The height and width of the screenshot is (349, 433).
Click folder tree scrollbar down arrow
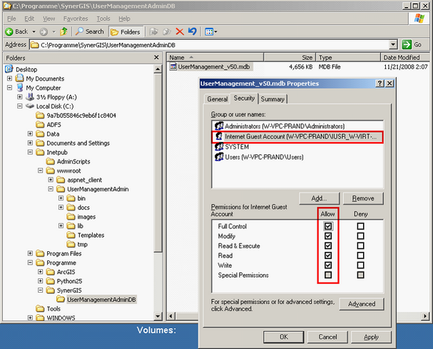coord(158,316)
